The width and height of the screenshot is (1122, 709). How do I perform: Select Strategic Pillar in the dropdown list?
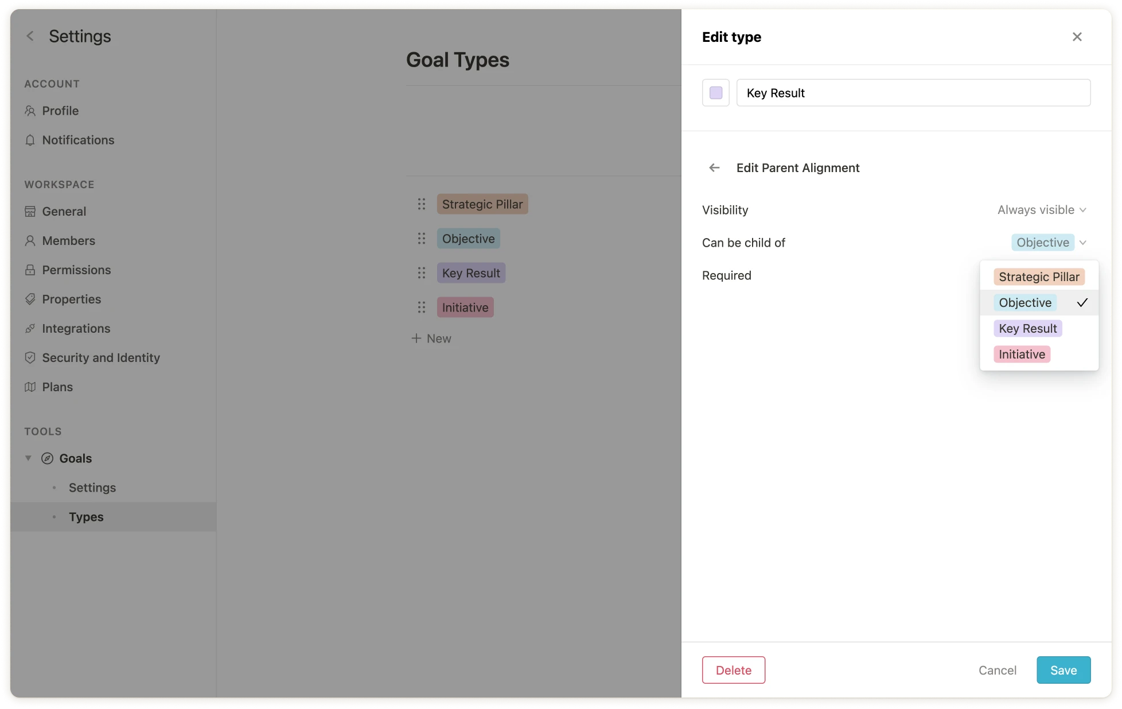pos(1039,277)
